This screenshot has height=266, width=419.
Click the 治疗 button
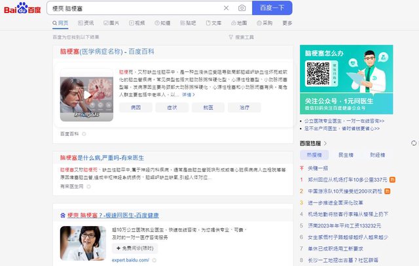[244, 107]
